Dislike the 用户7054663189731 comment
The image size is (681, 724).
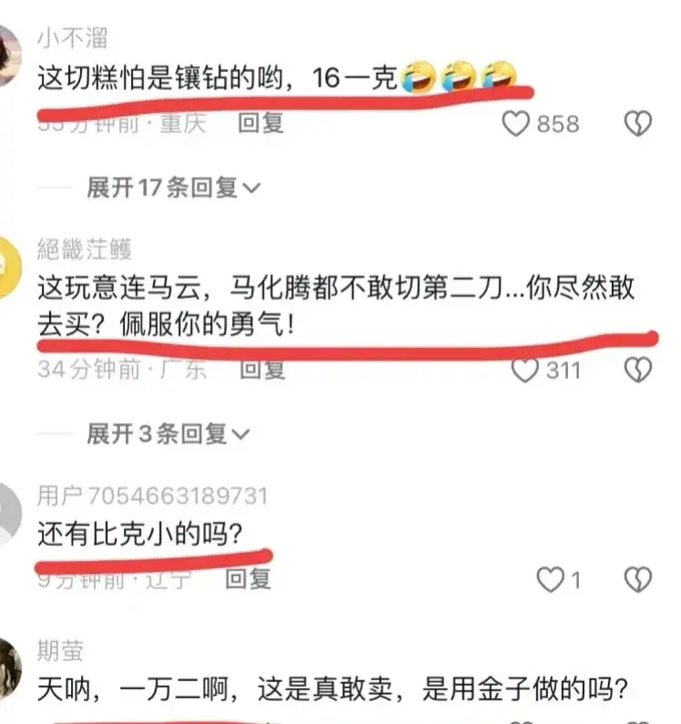tap(637, 579)
